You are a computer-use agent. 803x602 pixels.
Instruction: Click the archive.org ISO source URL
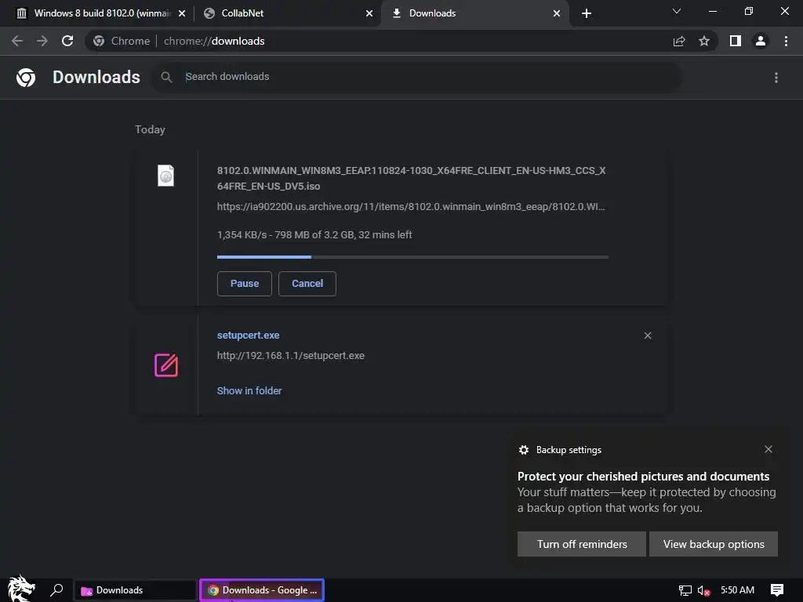[x=411, y=207]
